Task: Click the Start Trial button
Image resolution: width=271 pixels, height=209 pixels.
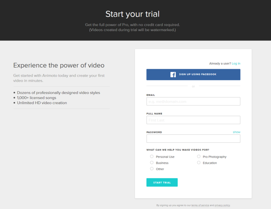Action: 162,182
